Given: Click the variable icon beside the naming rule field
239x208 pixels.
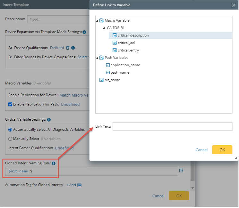Looking at the screenshot, I should click(181, 171).
